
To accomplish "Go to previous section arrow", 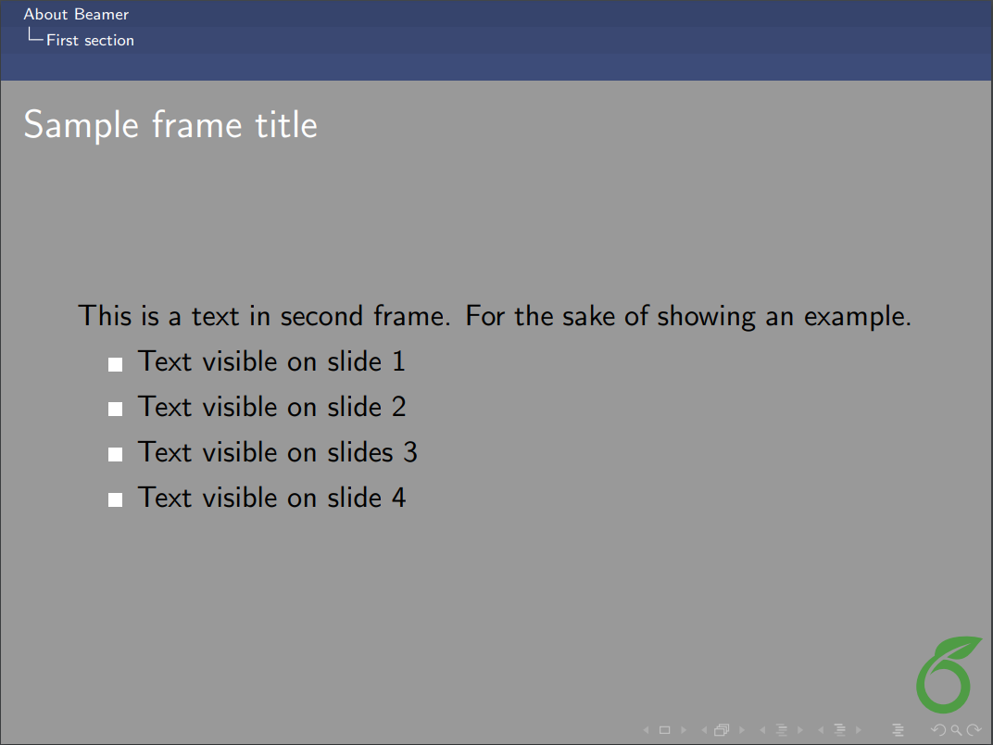I will pos(821,730).
